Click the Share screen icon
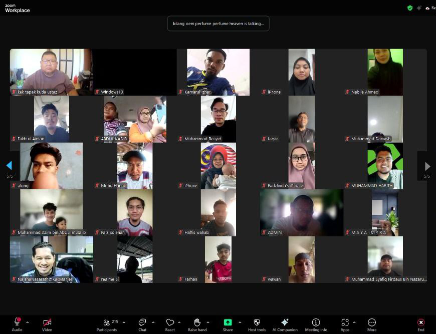The height and width of the screenshot is (334, 436). 228,323
